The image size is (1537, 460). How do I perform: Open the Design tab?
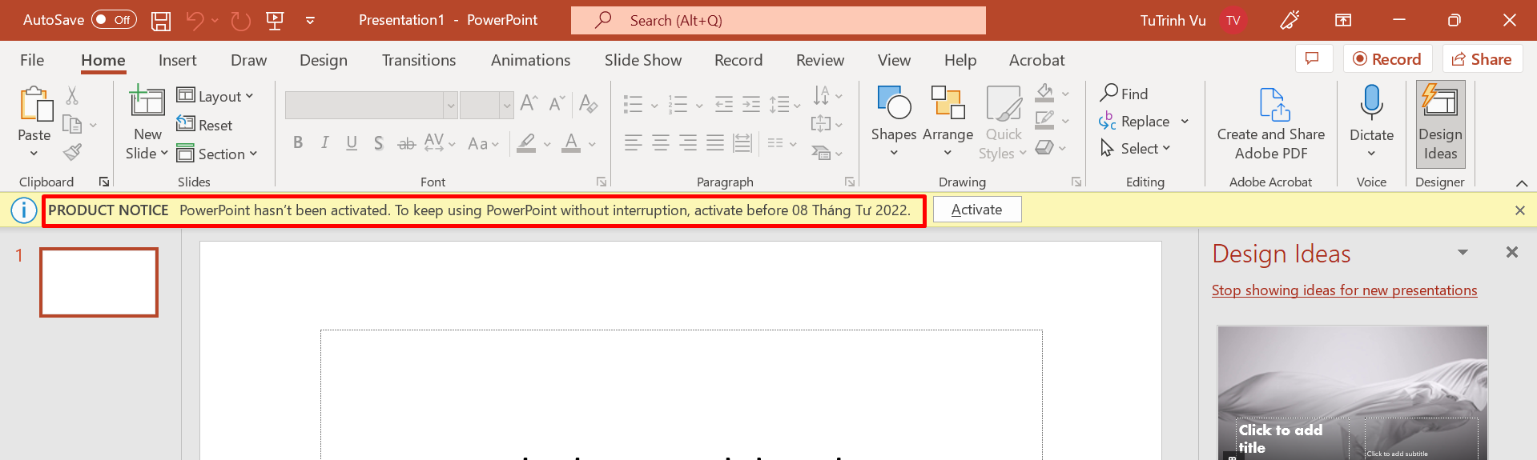point(324,60)
